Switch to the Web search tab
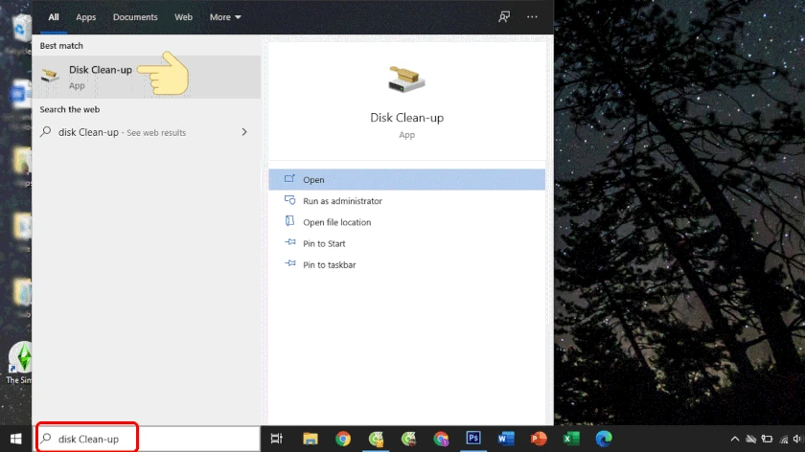805x452 pixels. [x=183, y=17]
